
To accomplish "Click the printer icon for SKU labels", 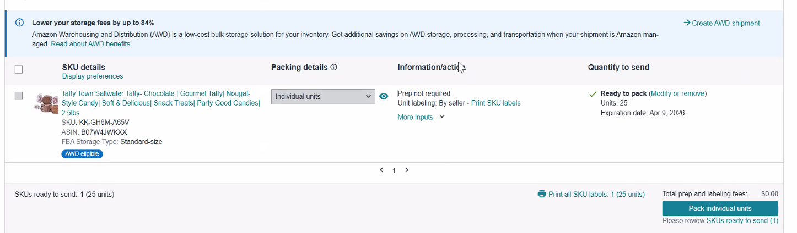I will coord(541,194).
